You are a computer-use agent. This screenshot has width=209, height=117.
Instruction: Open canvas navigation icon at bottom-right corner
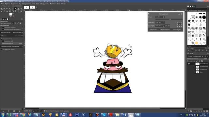[186, 109]
